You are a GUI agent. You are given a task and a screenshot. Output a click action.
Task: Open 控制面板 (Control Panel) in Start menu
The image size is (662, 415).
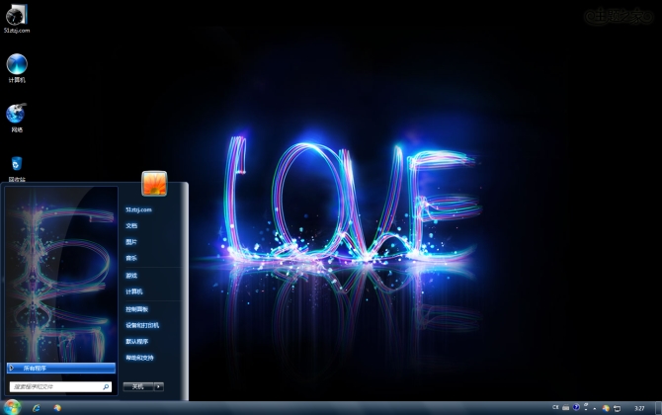tap(136, 309)
